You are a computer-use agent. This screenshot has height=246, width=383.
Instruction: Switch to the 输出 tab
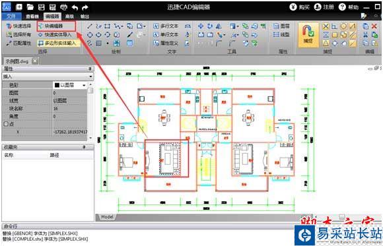[x=85, y=16]
